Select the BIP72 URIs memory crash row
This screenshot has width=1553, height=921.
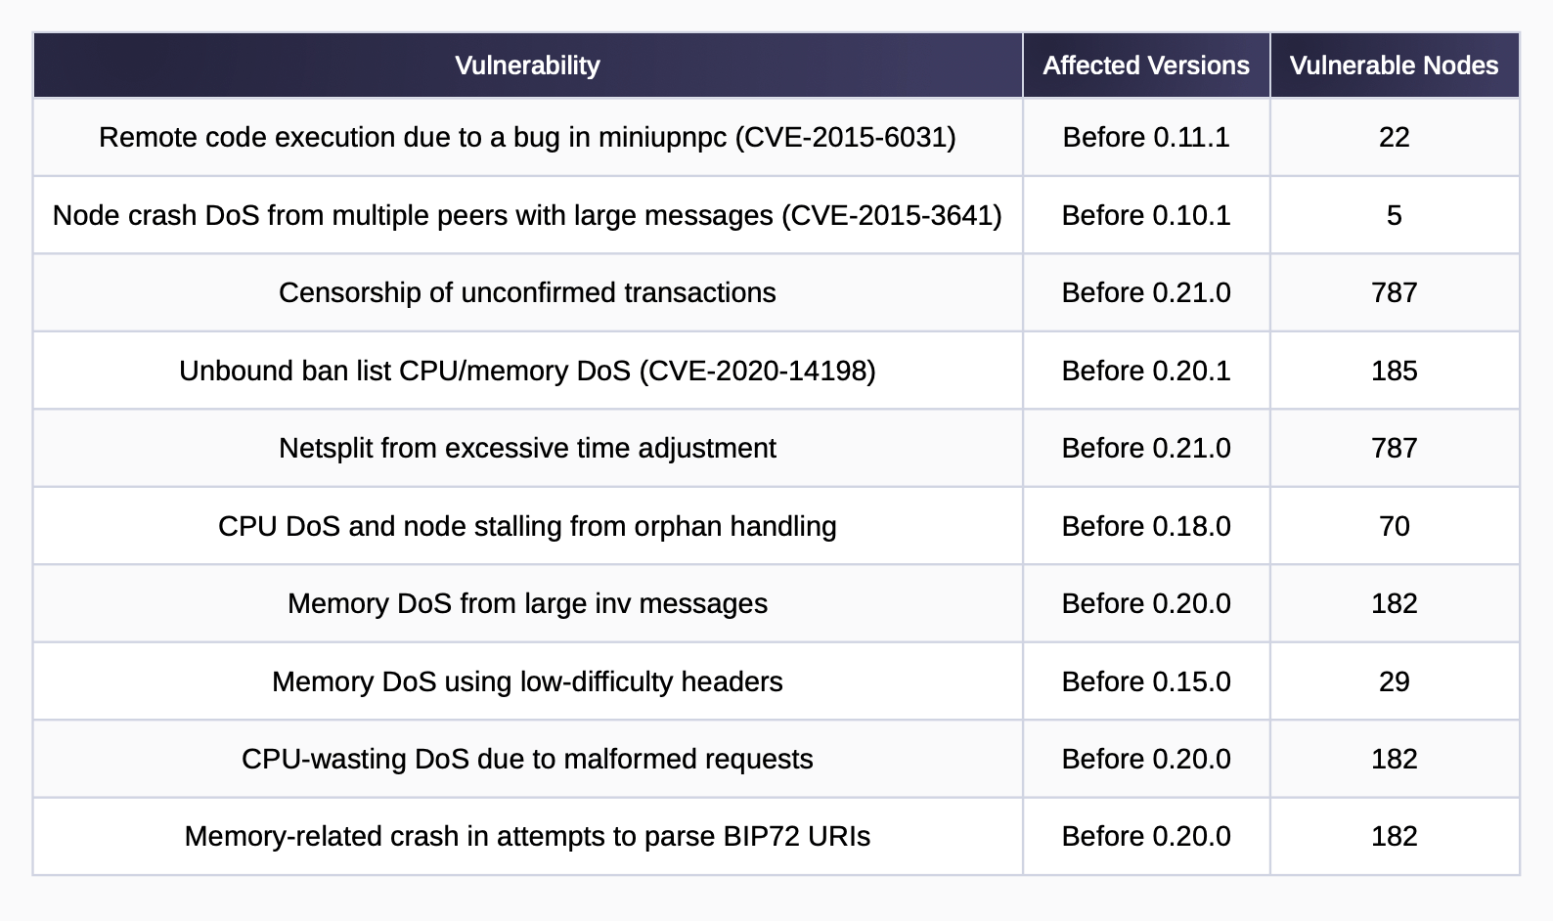click(x=776, y=837)
